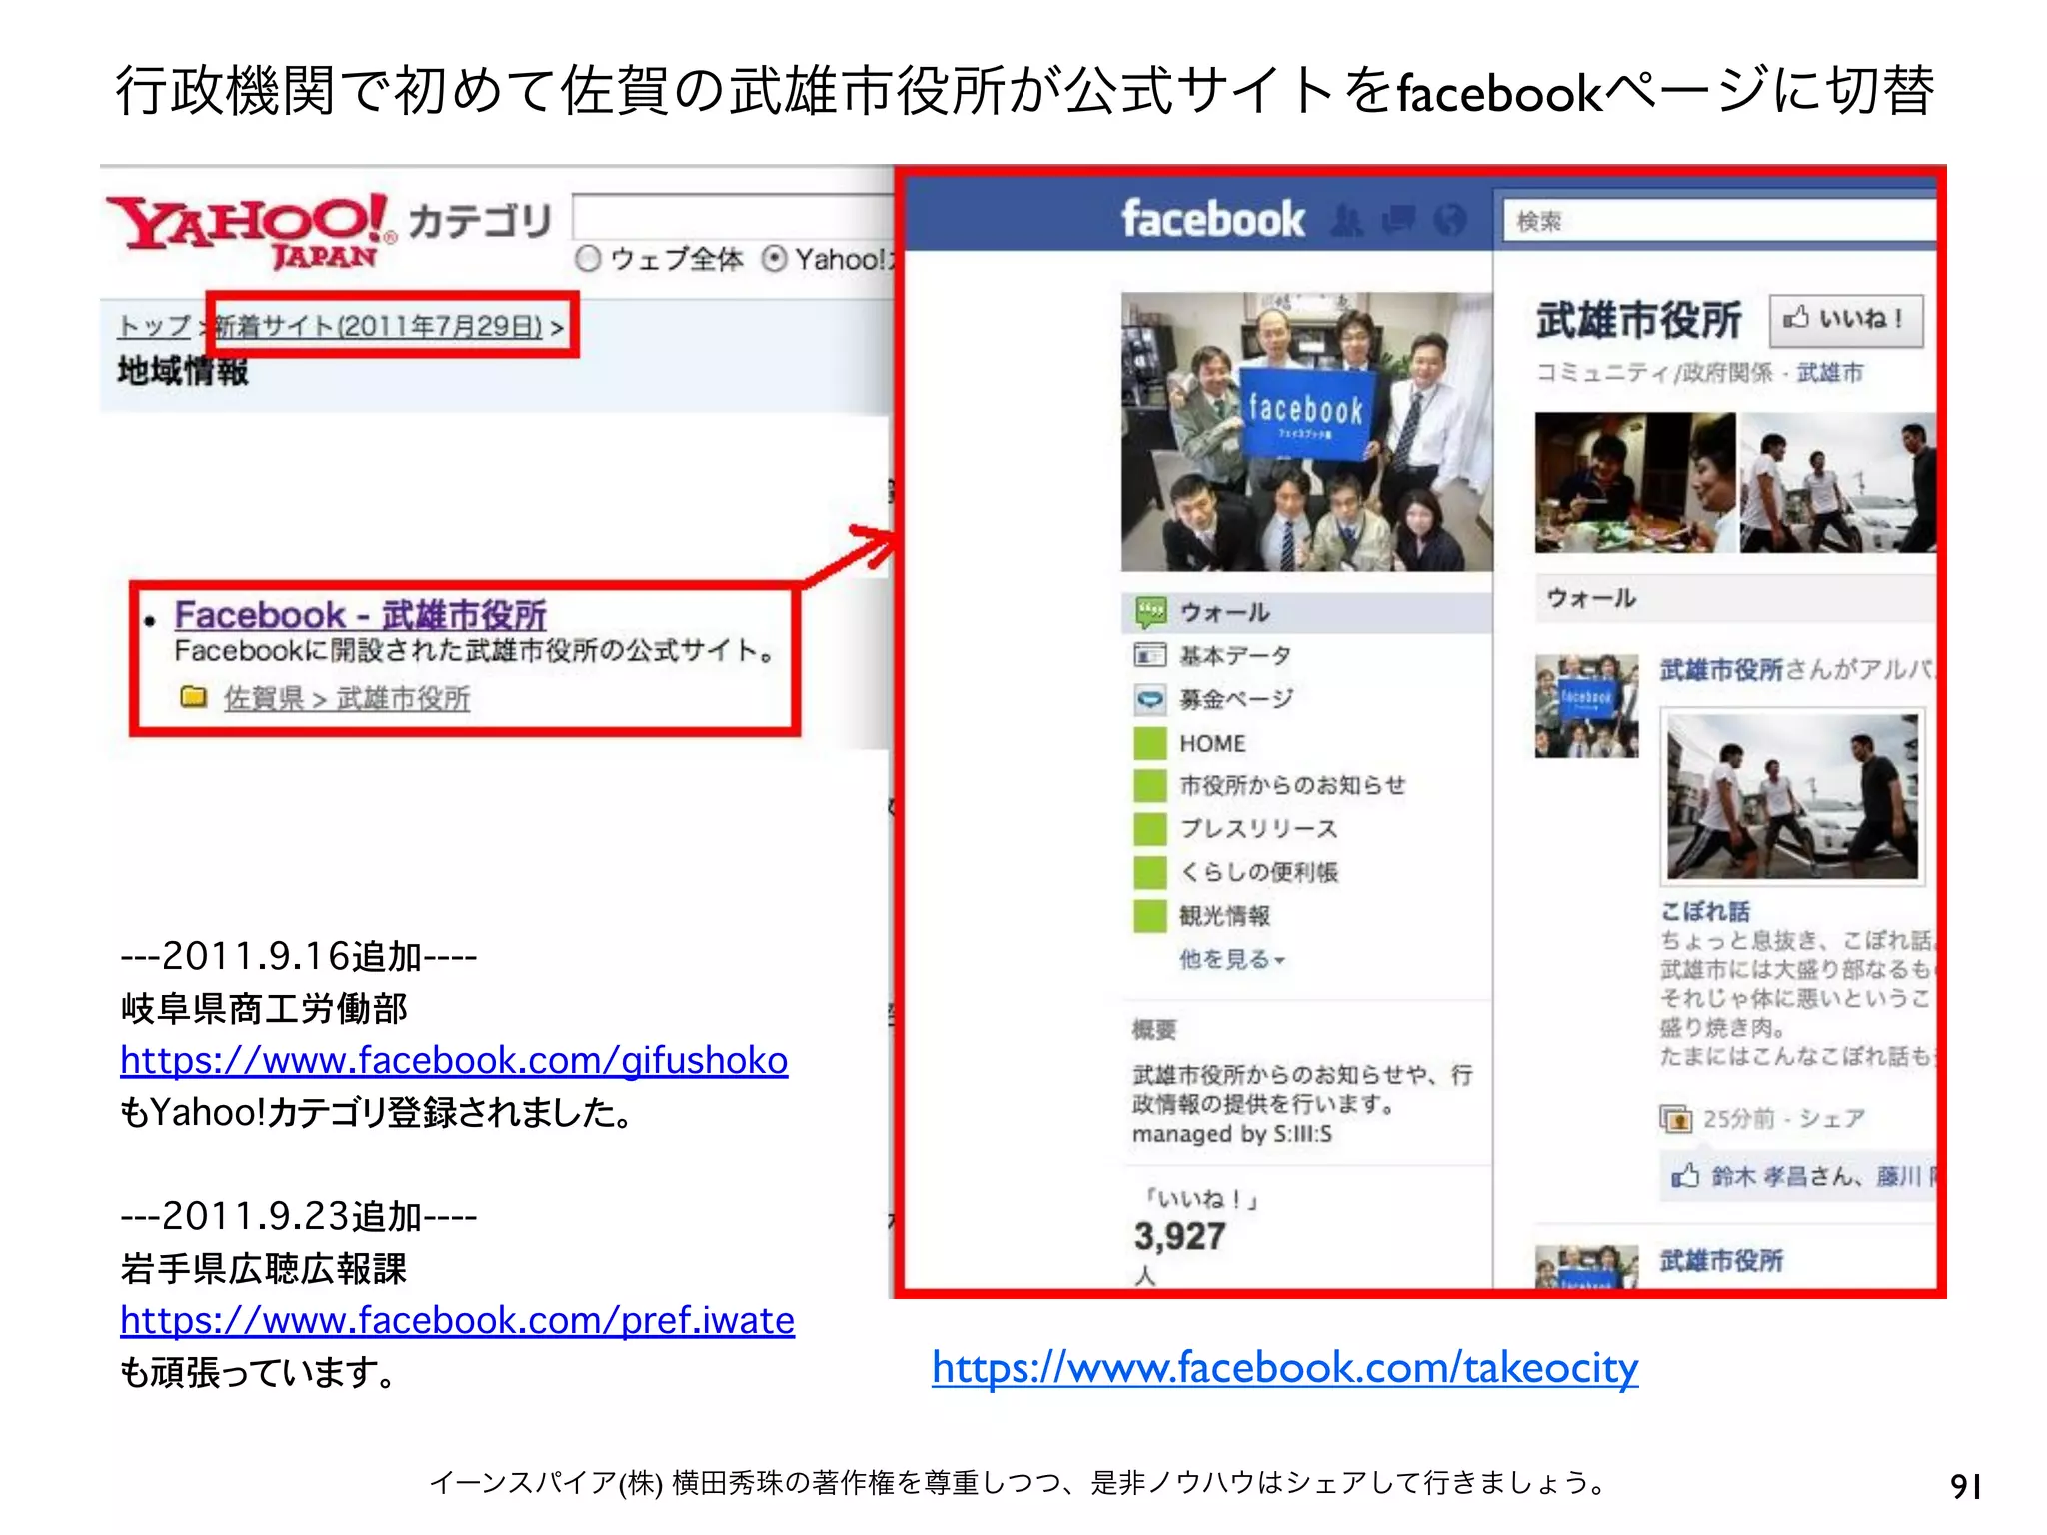Click the 新着サイト(2011年7月29日) breadcrumb link
This screenshot has width=2047, height=1535.
pyautogui.click(x=379, y=326)
